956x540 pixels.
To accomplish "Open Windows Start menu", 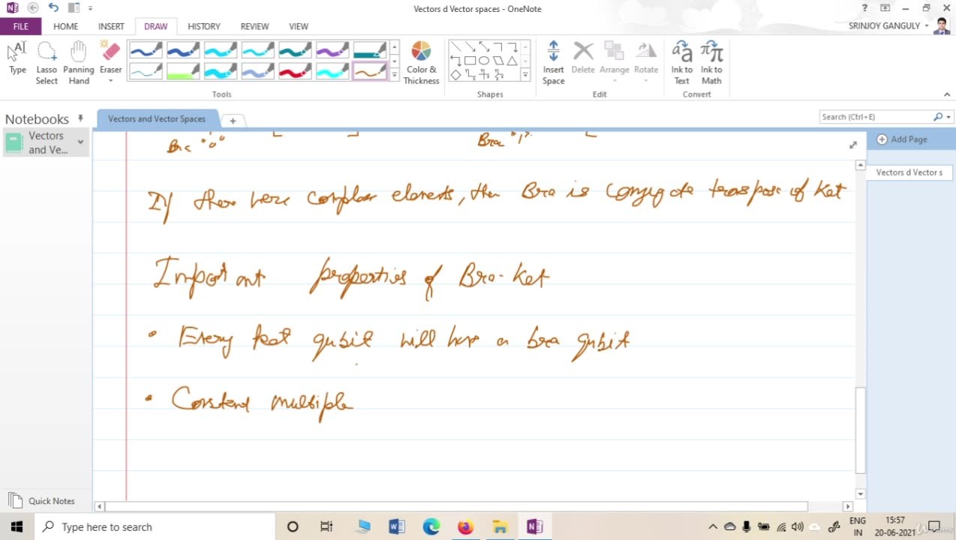I will [x=17, y=526].
